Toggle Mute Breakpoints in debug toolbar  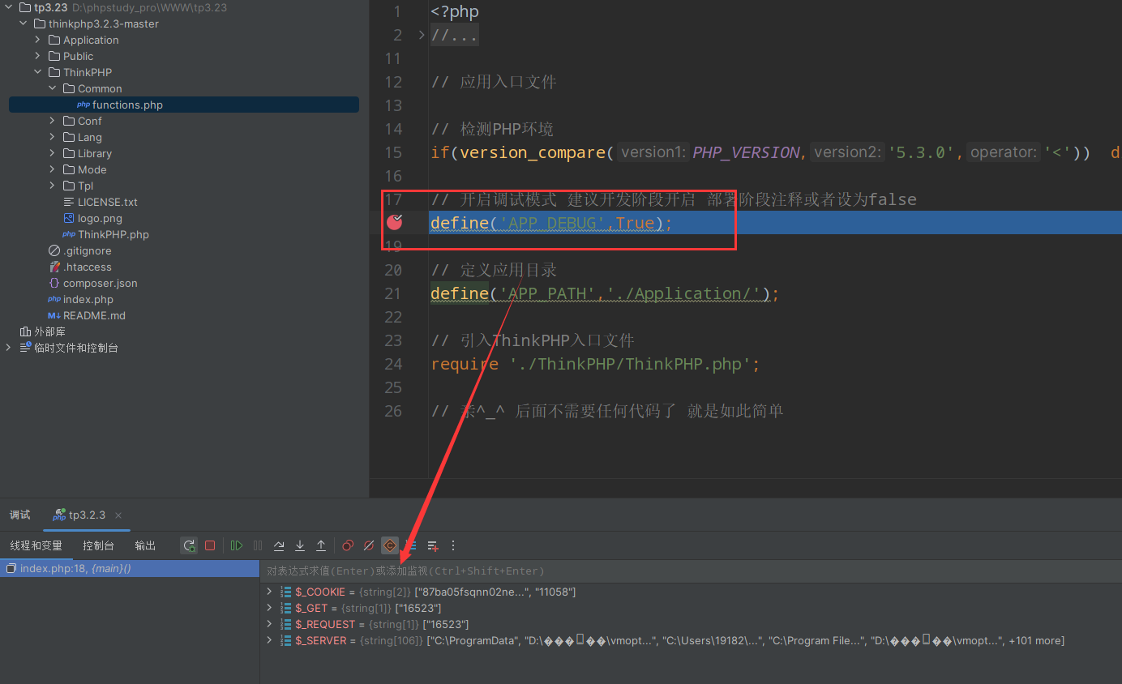coord(369,545)
